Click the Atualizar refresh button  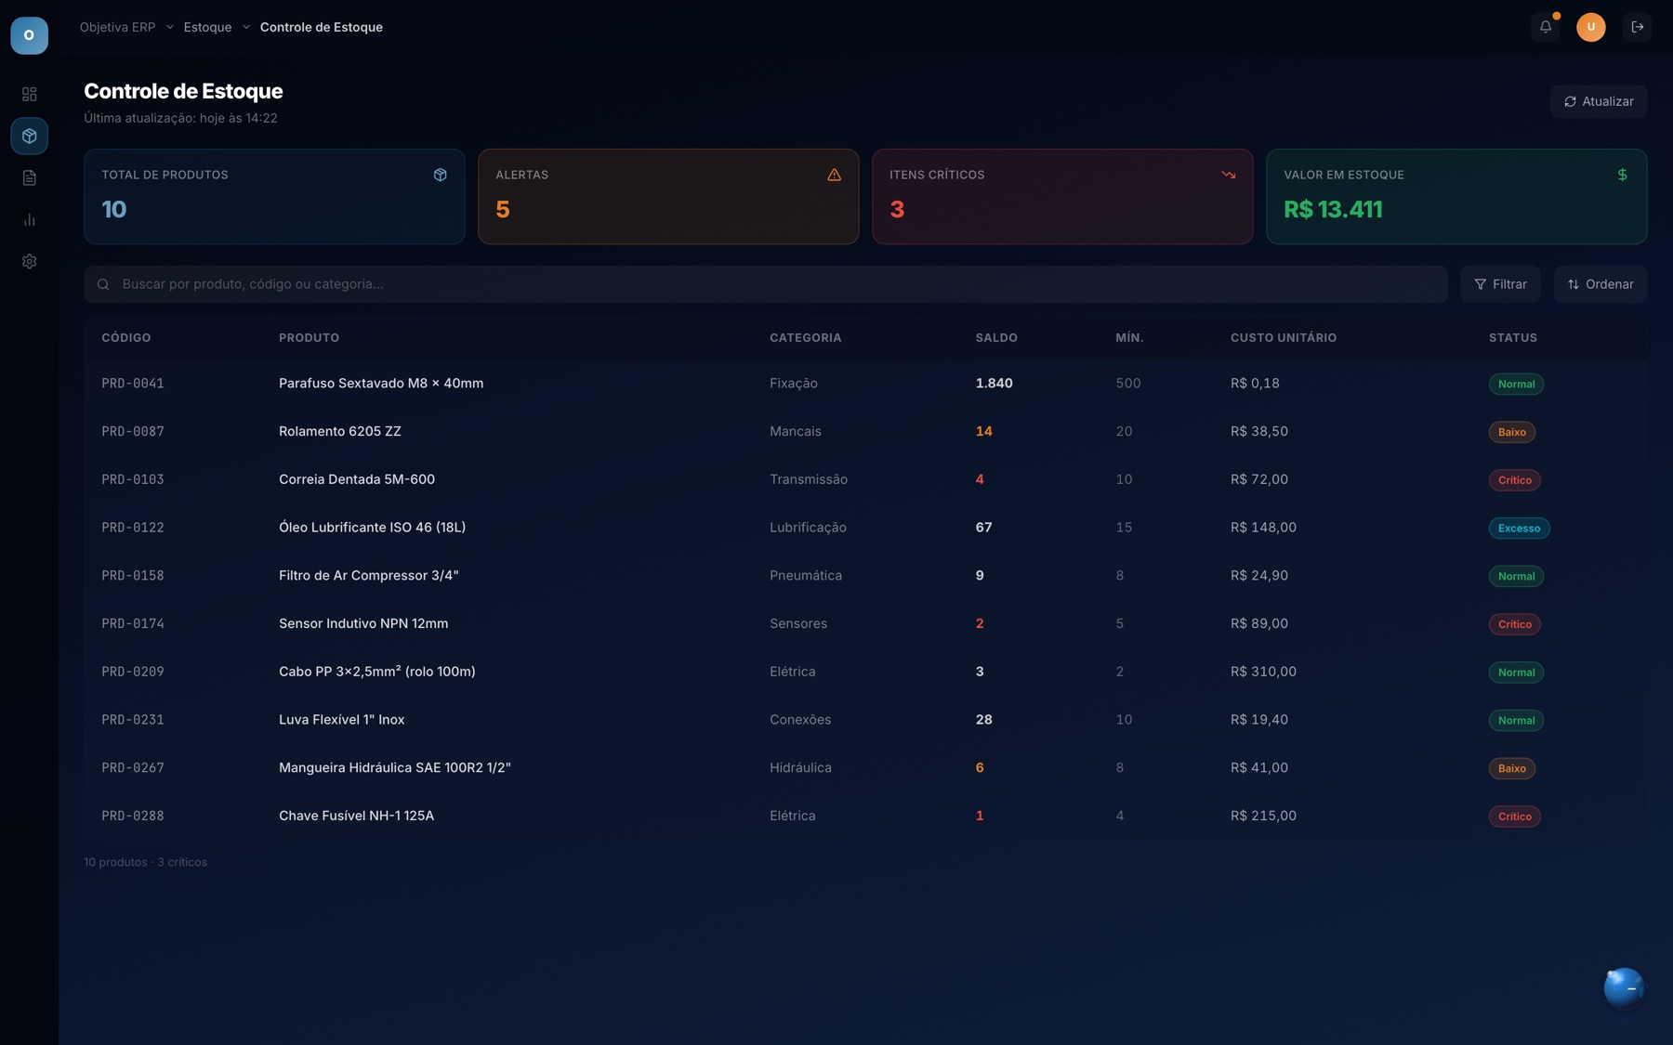[x=1598, y=101]
